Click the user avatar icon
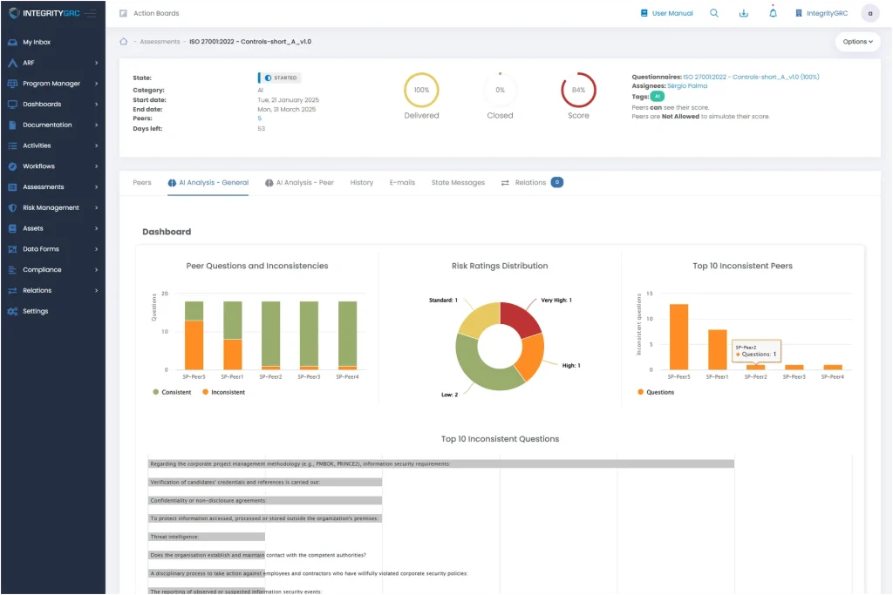The width and height of the screenshot is (893, 595). tap(869, 13)
